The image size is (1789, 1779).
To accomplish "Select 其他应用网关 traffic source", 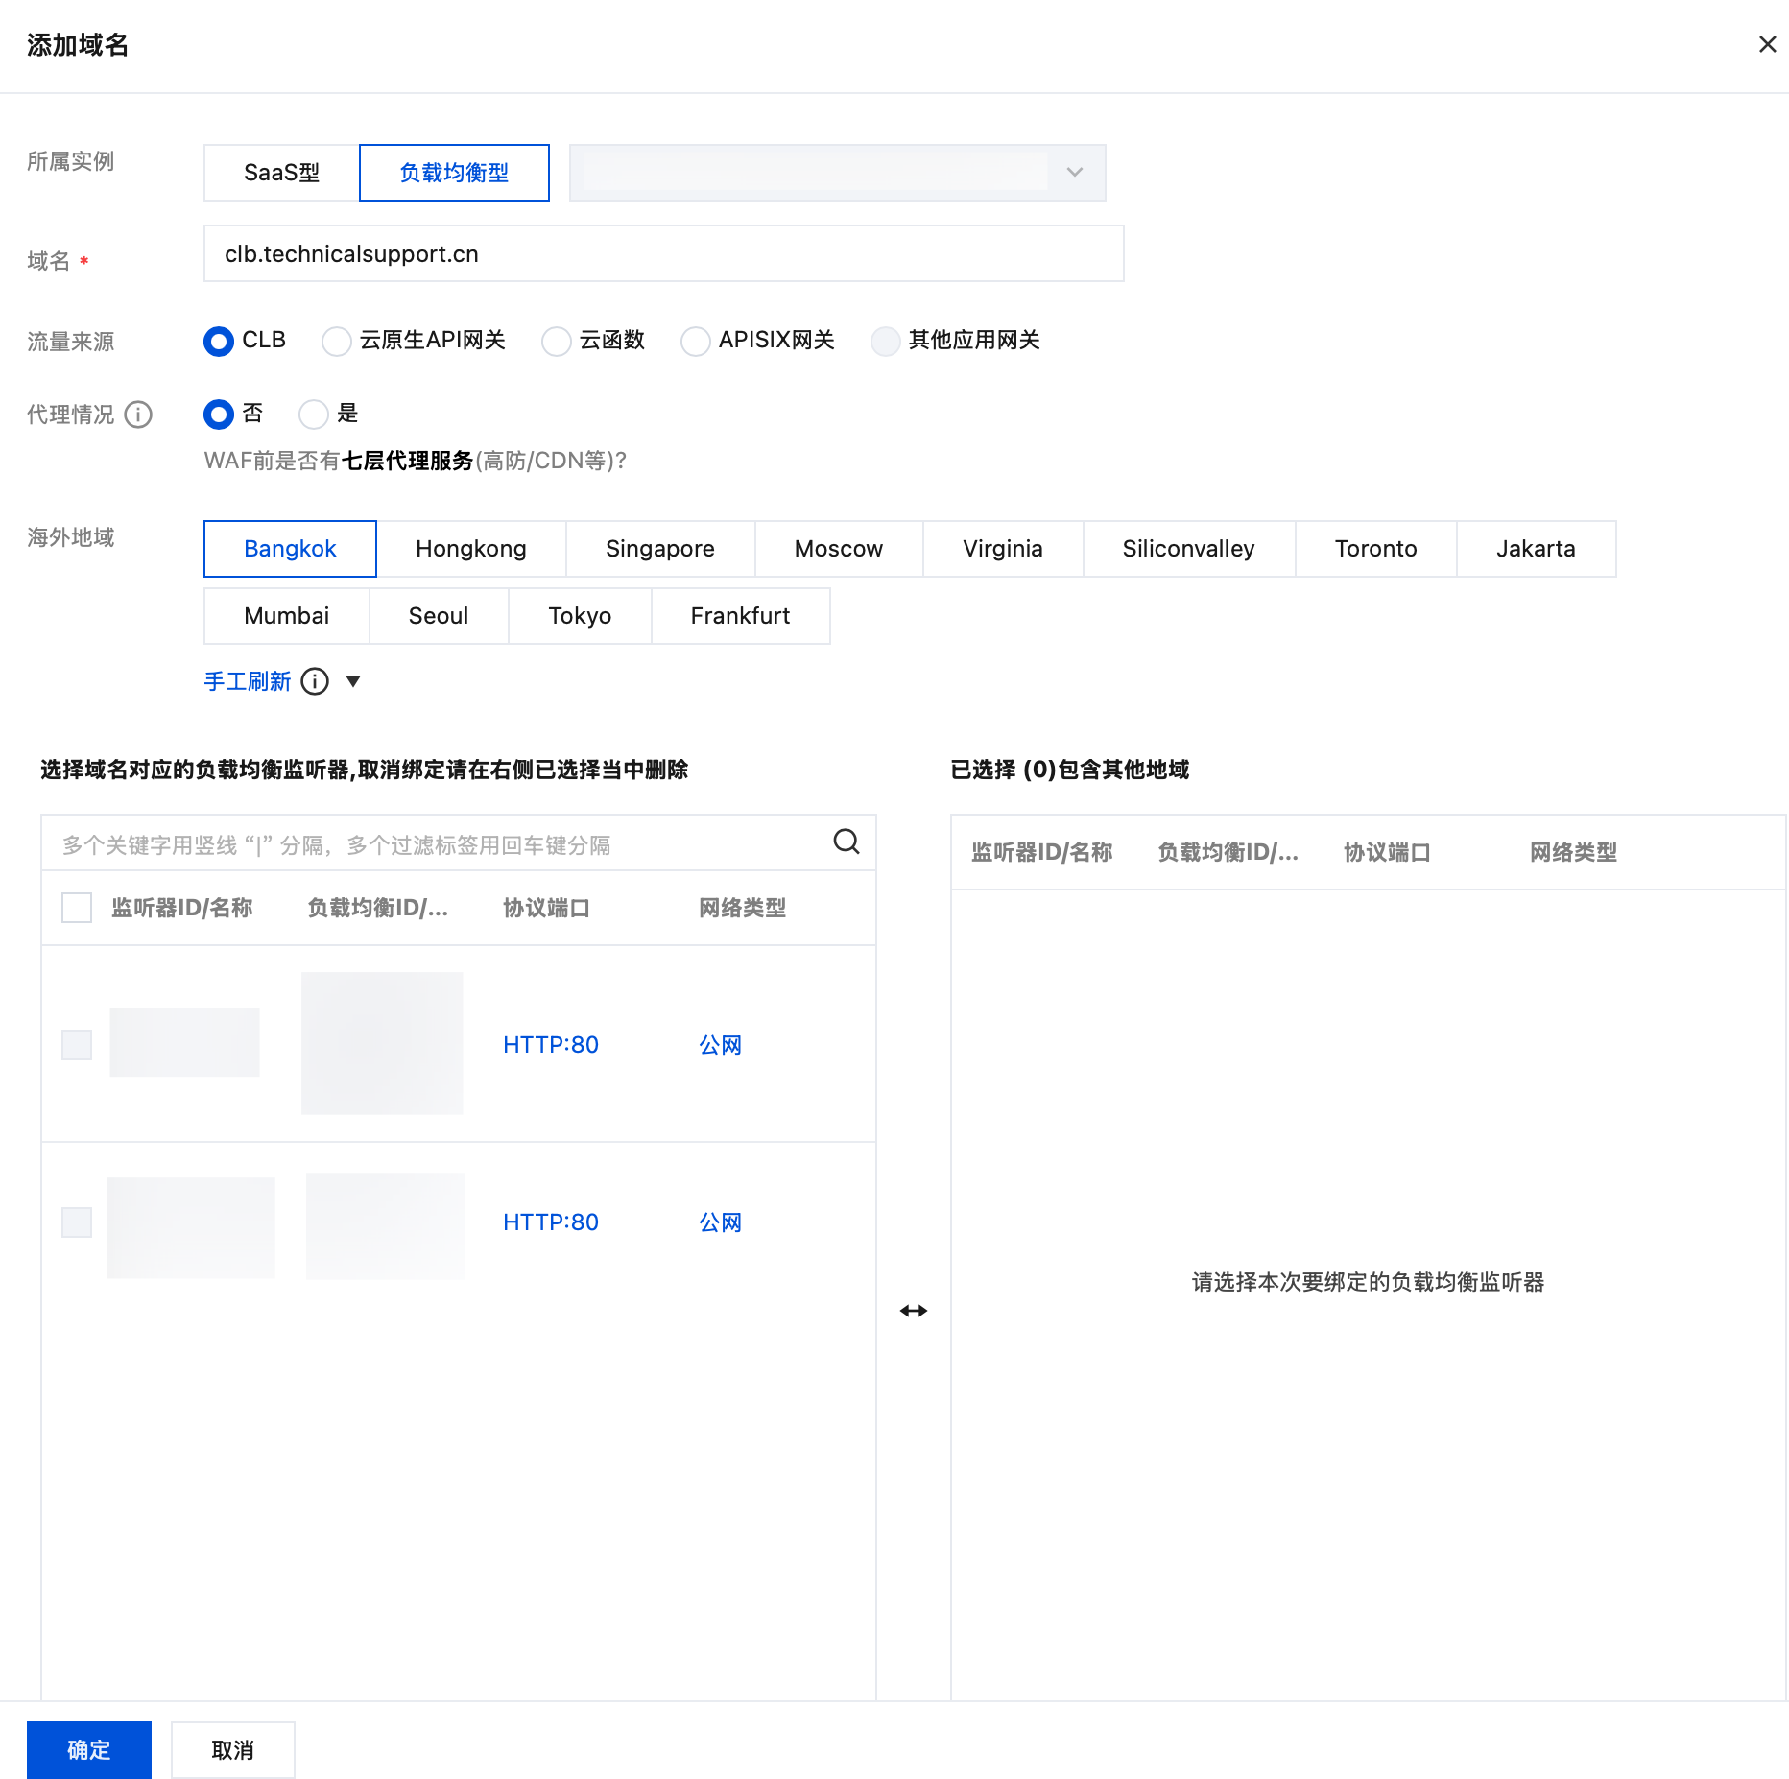I will [x=886, y=341].
